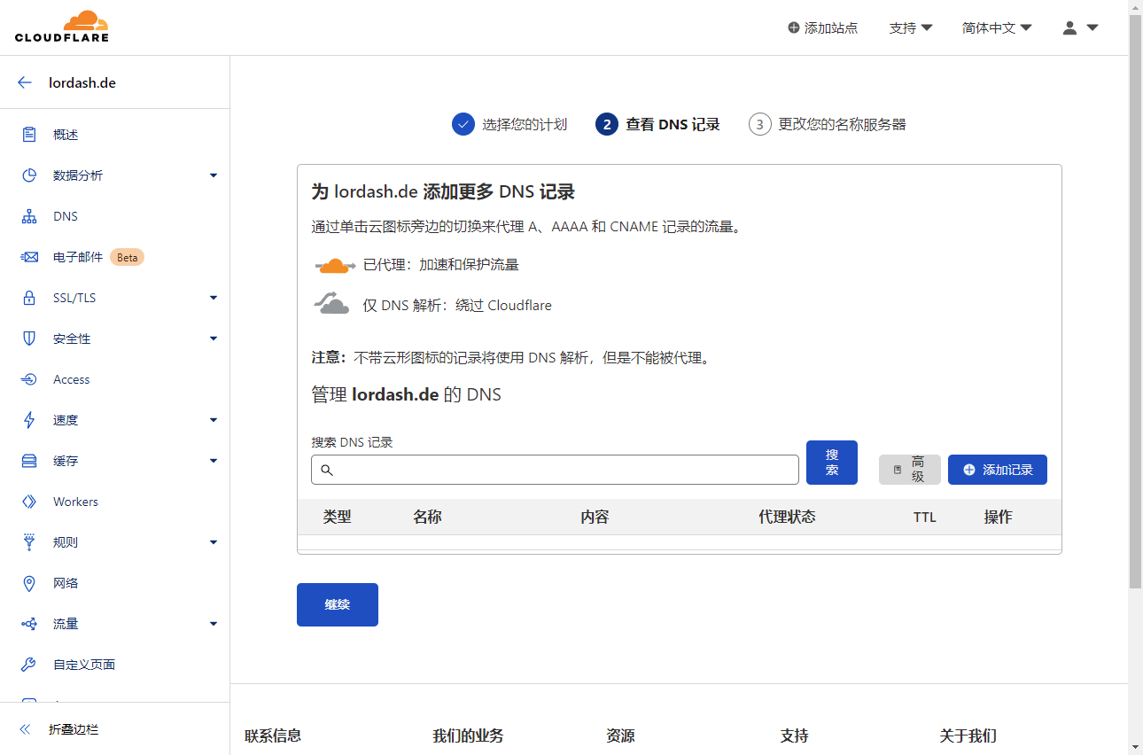Click the 添加记录 button
The width and height of the screenshot is (1143, 755).
(x=998, y=470)
